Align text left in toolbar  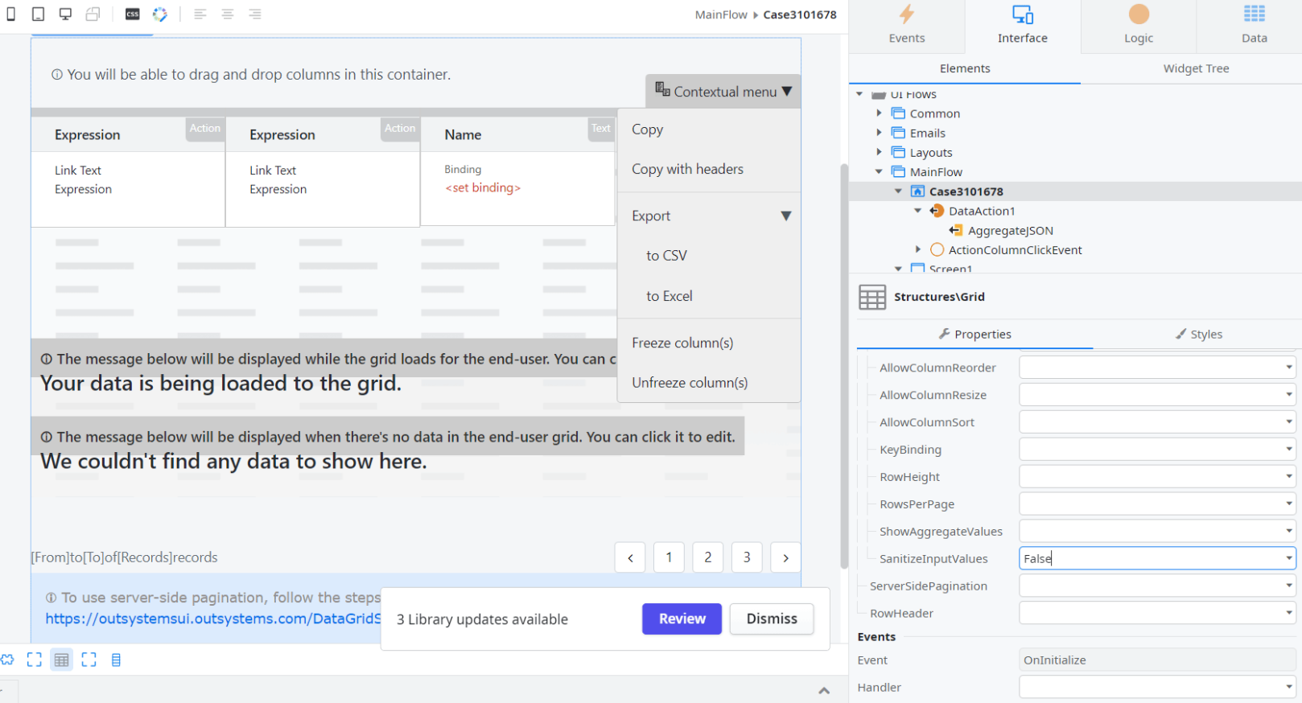click(200, 14)
